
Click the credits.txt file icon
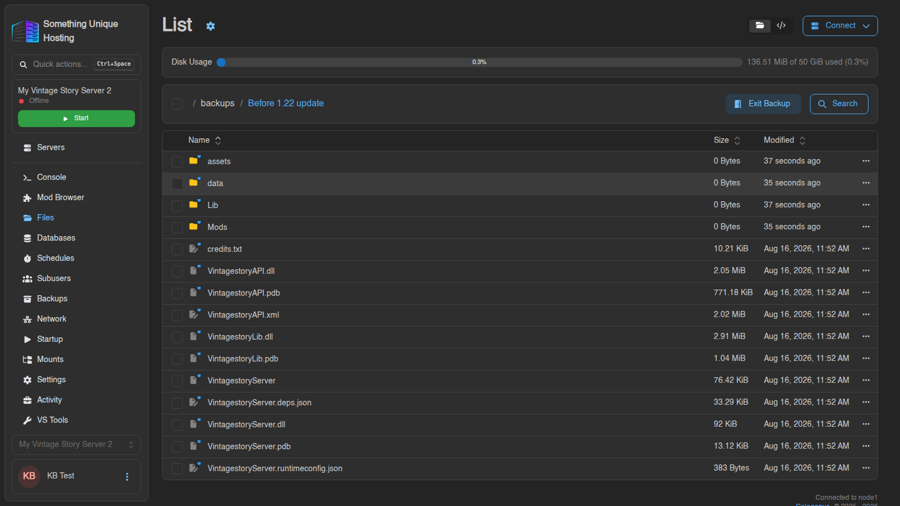tap(194, 249)
